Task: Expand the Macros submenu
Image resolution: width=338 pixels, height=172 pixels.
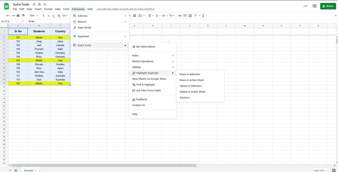Action: pyautogui.click(x=100, y=22)
